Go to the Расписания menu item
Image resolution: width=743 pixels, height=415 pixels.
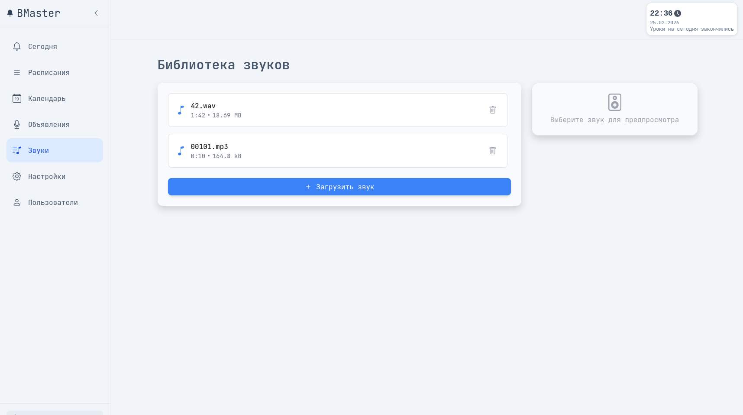(x=48, y=72)
